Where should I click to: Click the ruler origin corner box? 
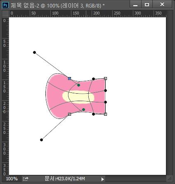[x=5, y=14]
